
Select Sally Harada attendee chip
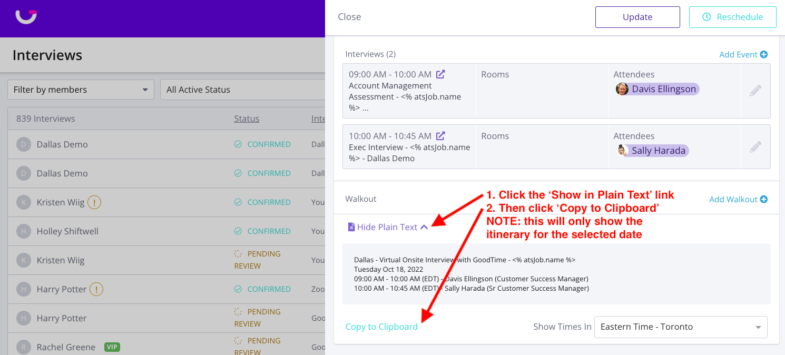click(653, 151)
